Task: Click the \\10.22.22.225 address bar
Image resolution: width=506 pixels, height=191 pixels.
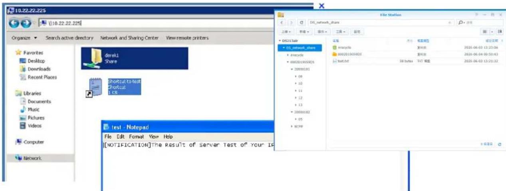Action: click(156, 23)
